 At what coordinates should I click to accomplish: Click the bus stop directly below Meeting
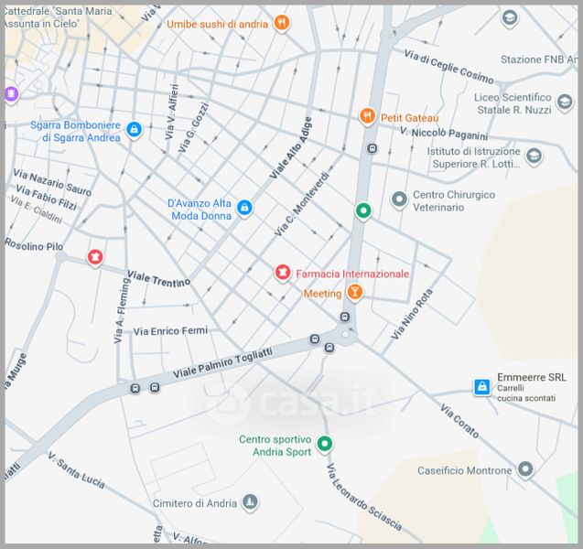click(345, 317)
